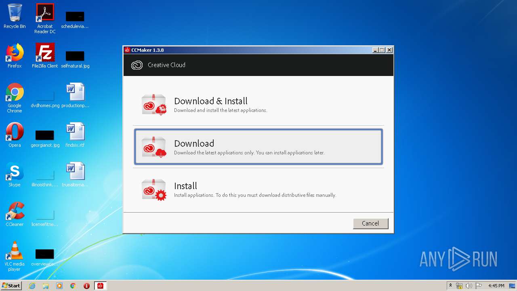Show hidden system tray icons
The image size is (517, 291).
coord(450,285)
